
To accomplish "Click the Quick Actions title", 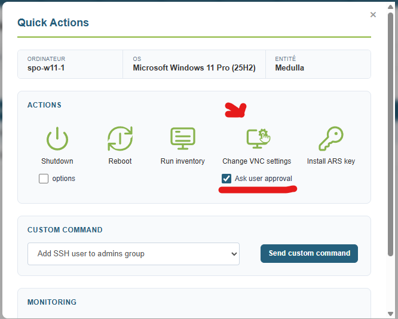I will point(53,23).
